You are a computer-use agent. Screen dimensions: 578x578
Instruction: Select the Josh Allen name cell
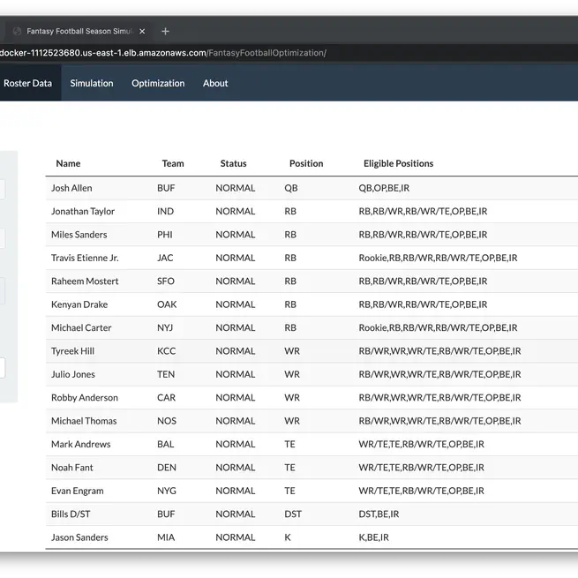click(x=71, y=188)
